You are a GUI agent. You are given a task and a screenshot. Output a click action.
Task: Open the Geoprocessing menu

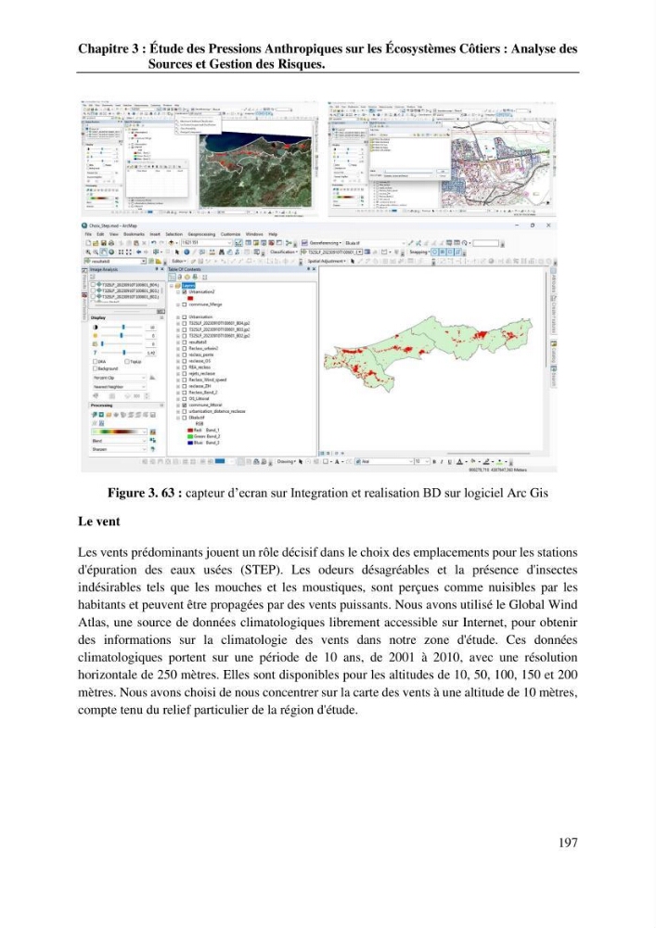click(201, 235)
